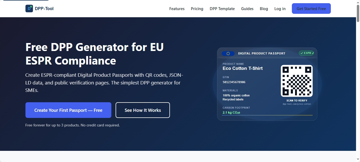The width and height of the screenshot is (360, 162).
Task: Click the 100% organic cotton text
Action: (x=236, y=95)
